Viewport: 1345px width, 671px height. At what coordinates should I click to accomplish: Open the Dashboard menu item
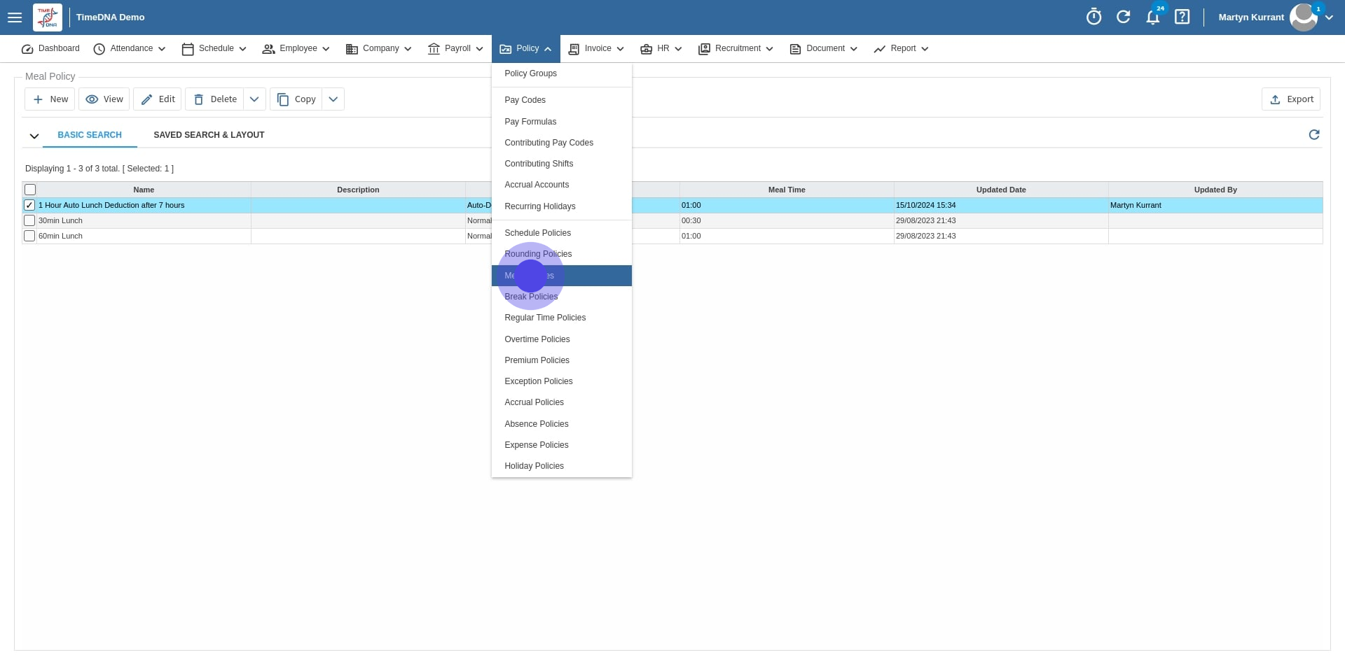pyautogui.click(x=50, y=48)
